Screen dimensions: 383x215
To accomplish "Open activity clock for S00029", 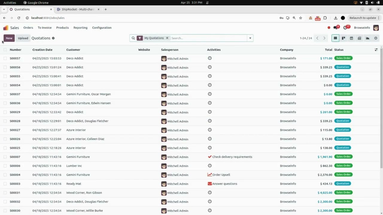I will 210,112.
